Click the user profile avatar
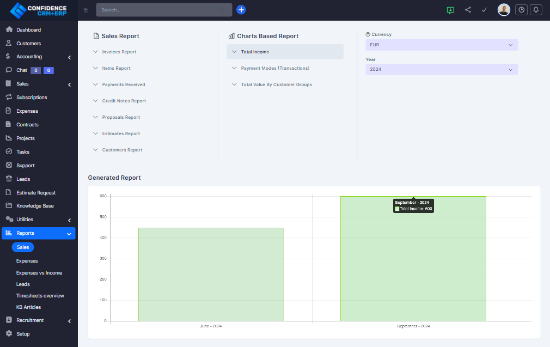 click(x=504, y=10)
